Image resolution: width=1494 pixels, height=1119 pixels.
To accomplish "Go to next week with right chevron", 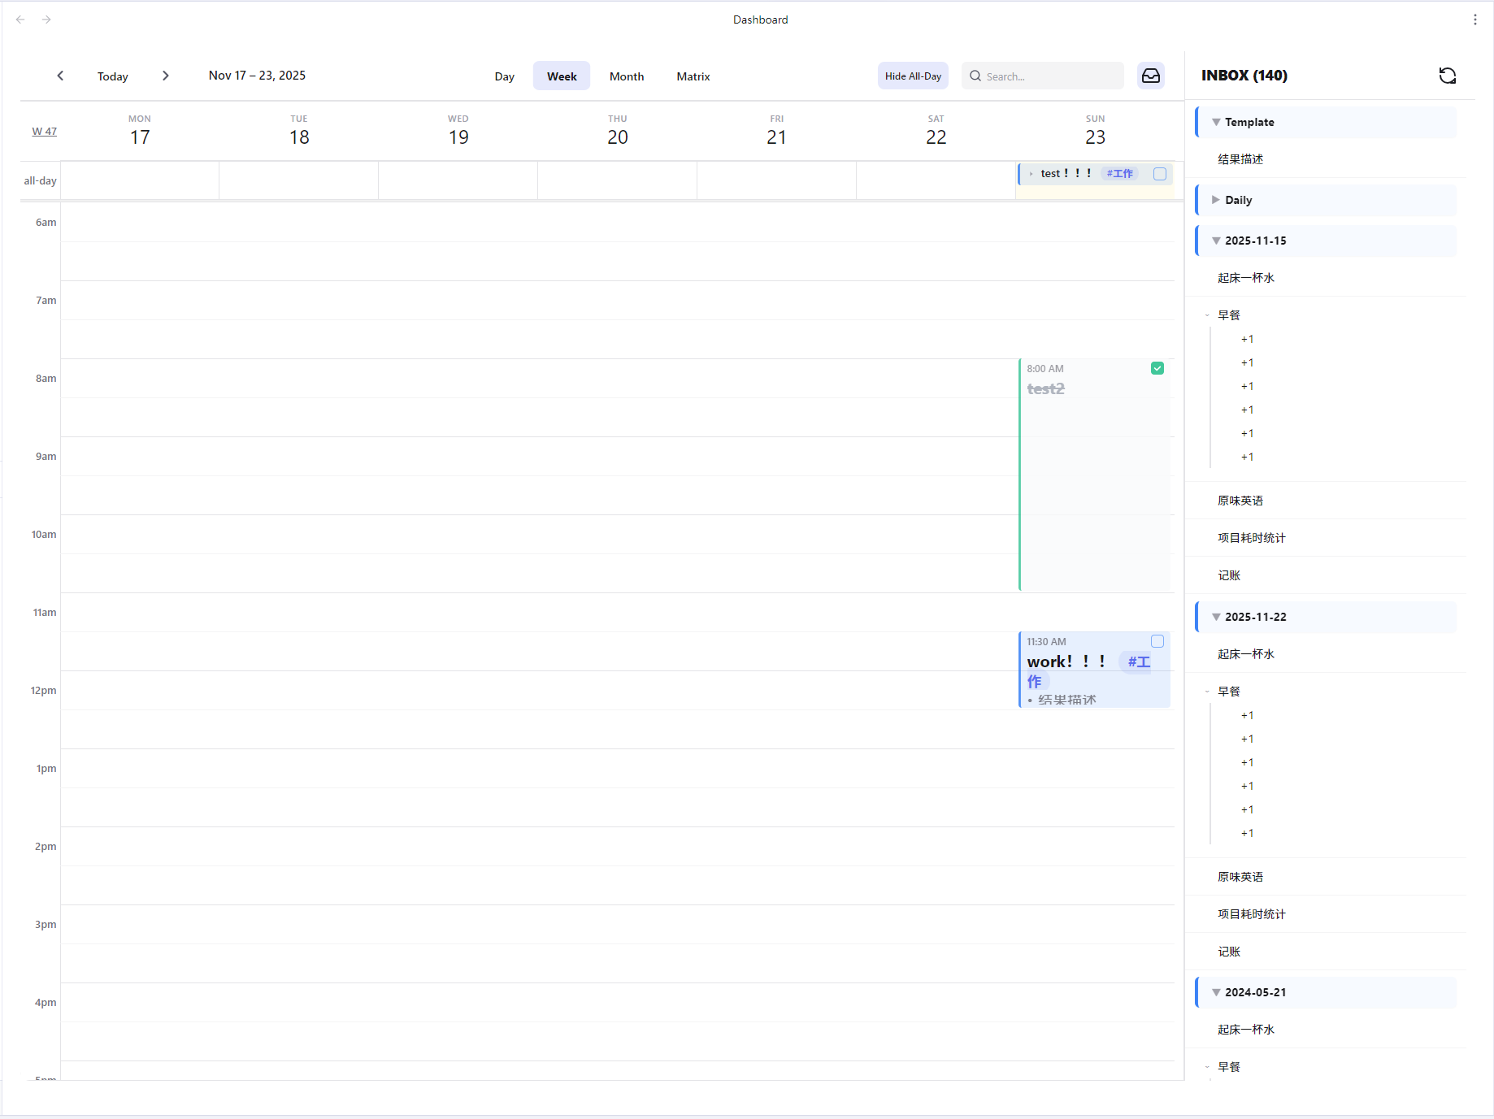I will [166, 75].
